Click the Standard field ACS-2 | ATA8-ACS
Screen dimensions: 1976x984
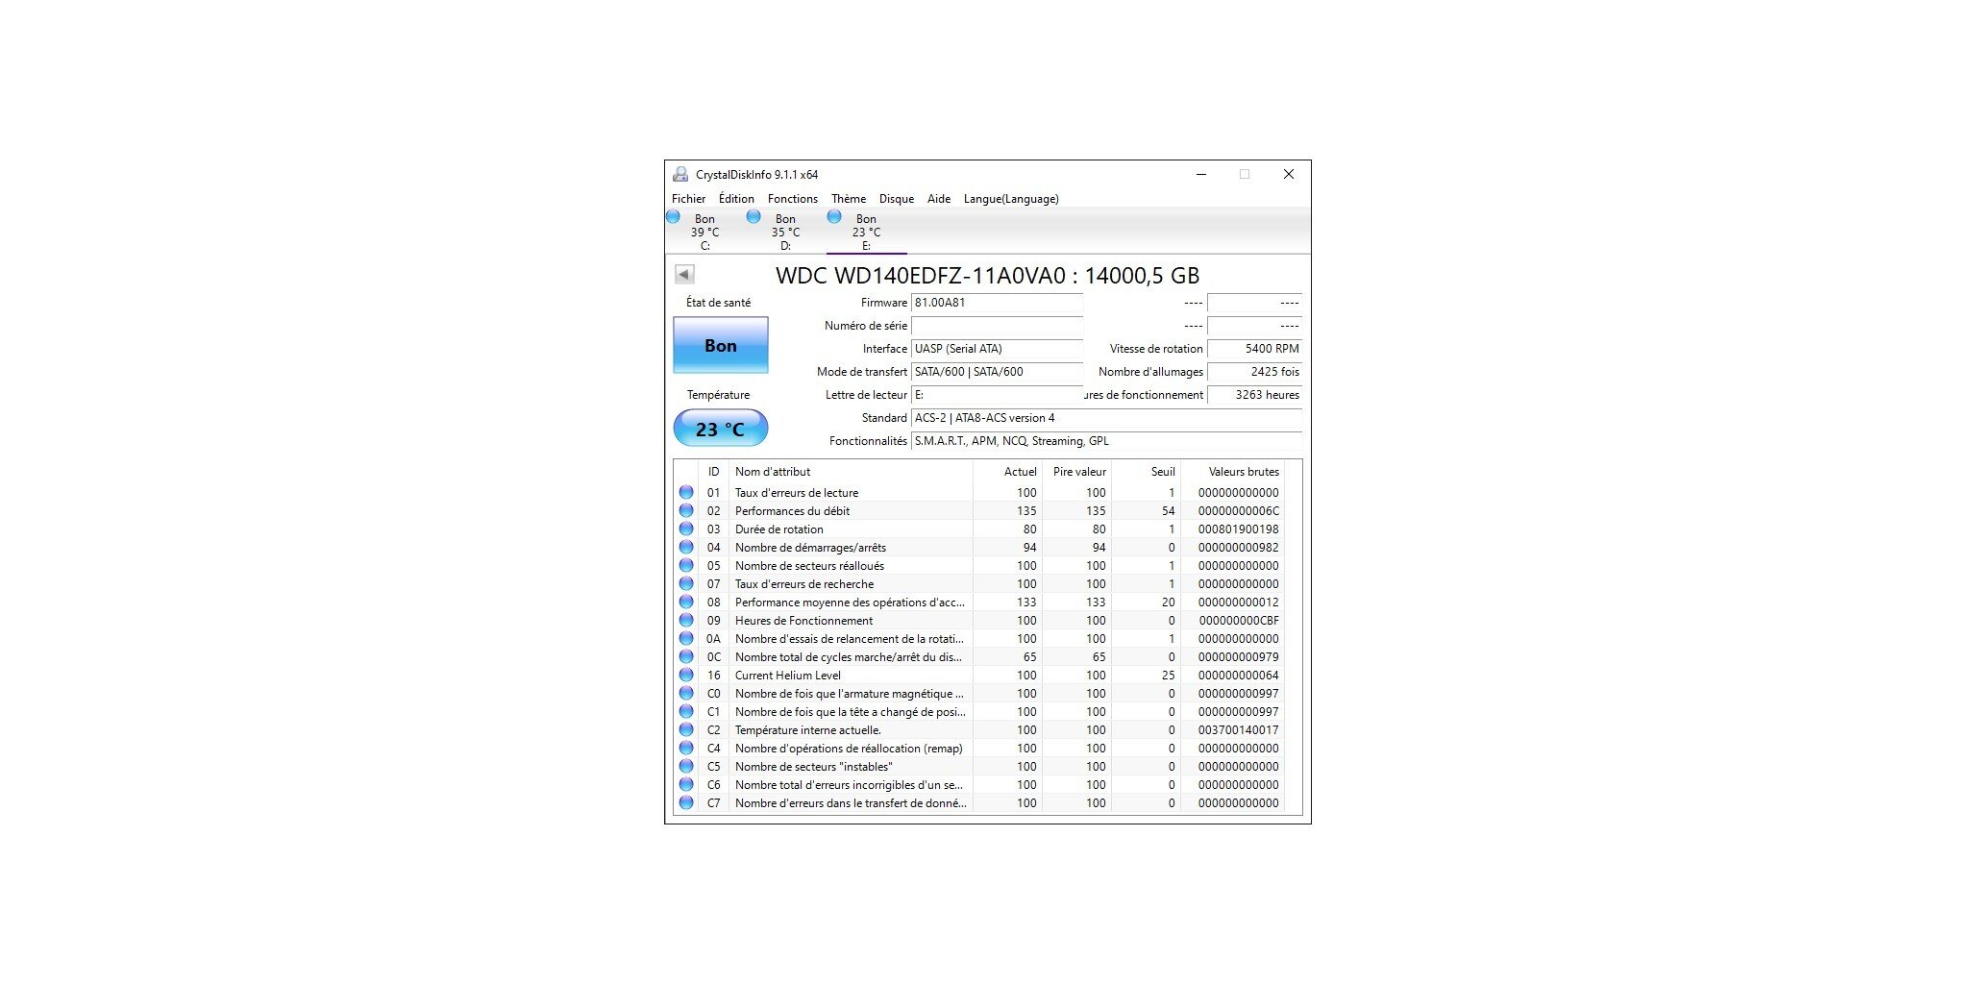[1106, 418]
